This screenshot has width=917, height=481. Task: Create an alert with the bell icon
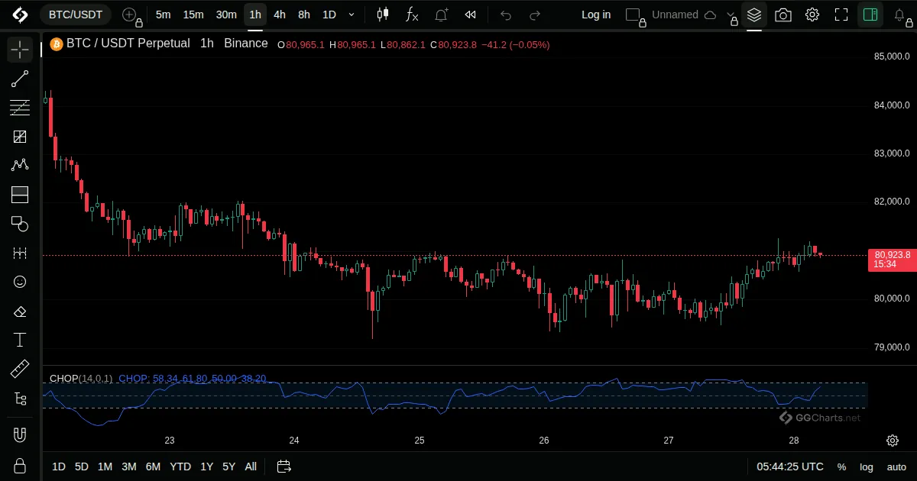[x=442, y=15]
